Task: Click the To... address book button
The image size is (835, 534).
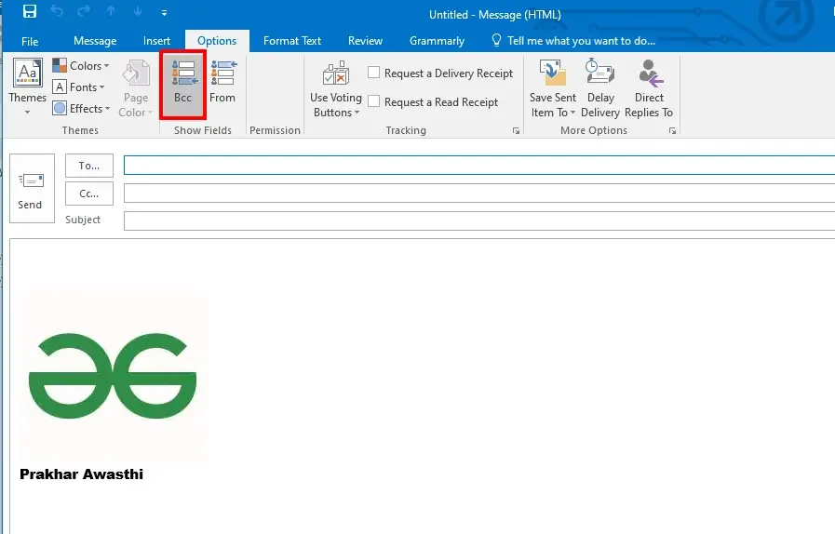Action: pos(89,166)
